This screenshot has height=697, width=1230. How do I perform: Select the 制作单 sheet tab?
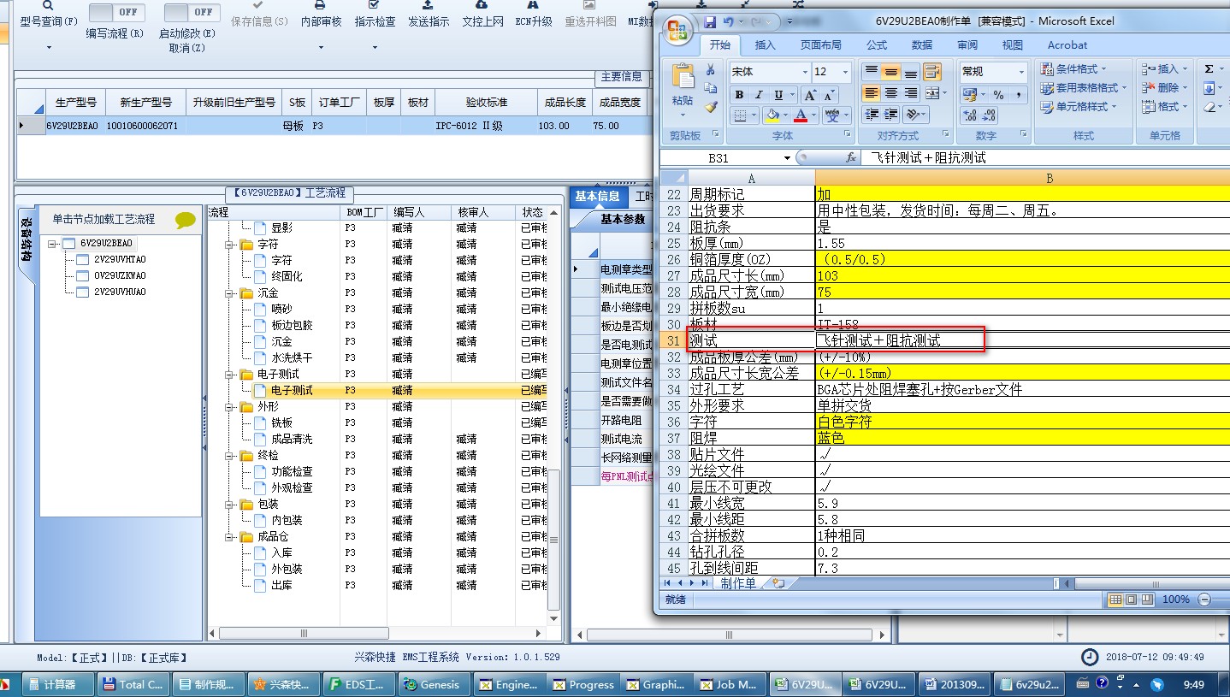[738, 583]
